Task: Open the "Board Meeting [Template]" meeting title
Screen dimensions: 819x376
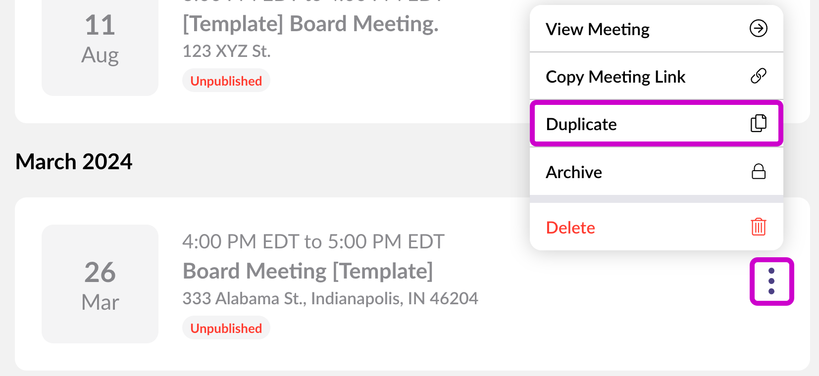Action: pos(307,271)
